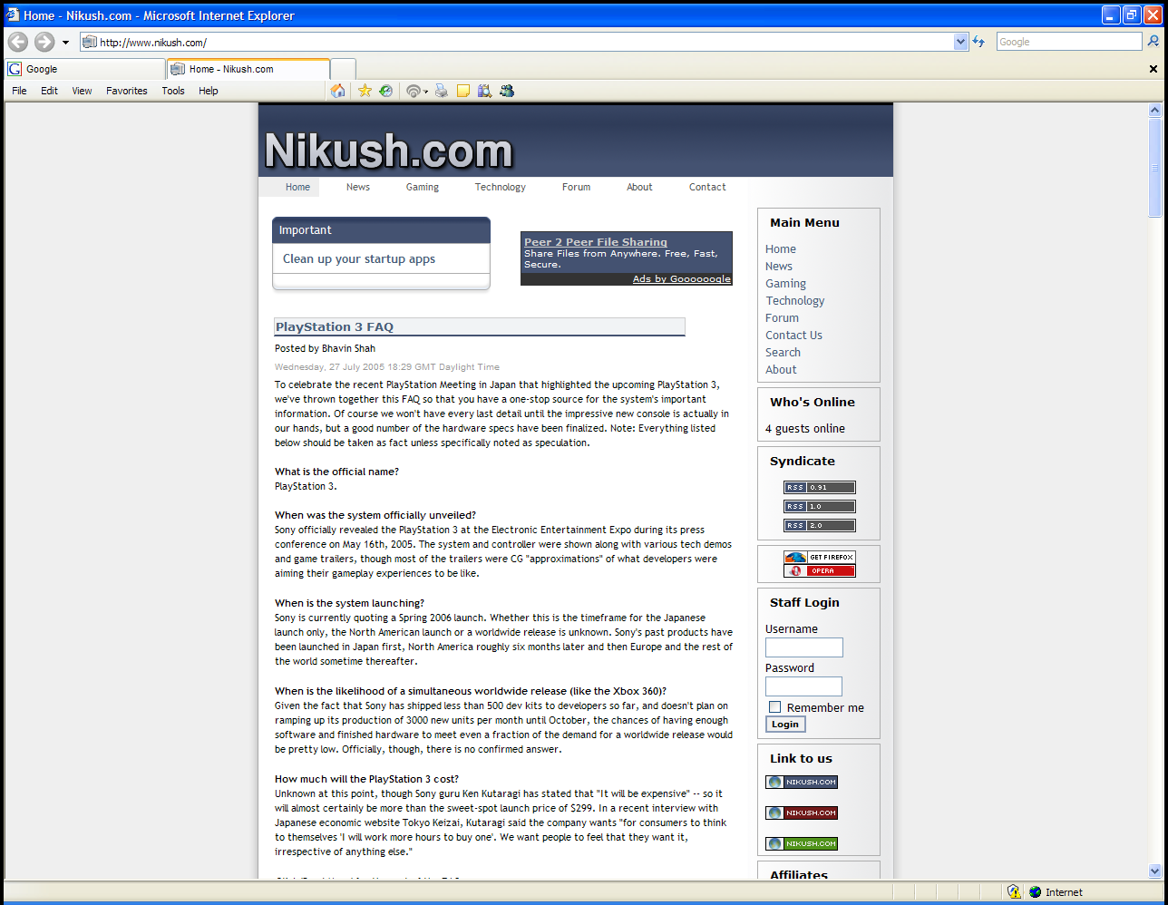
Task: Tick the Remember me checkbox
Action: tap(774, 707)
